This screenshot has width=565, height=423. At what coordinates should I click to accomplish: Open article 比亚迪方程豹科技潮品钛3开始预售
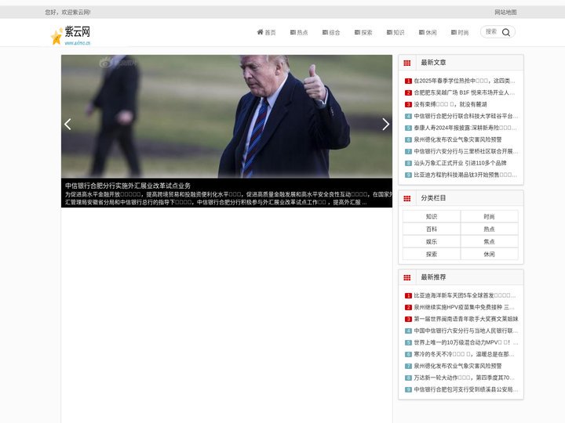(x=465, y=175)
